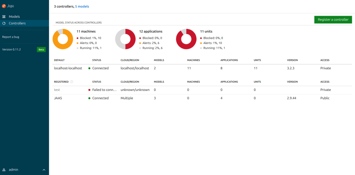This screenshot has width=355, height=175.
Task: Click the units Running grey dot
Action: pyautogui.click(x=201, y=48)
